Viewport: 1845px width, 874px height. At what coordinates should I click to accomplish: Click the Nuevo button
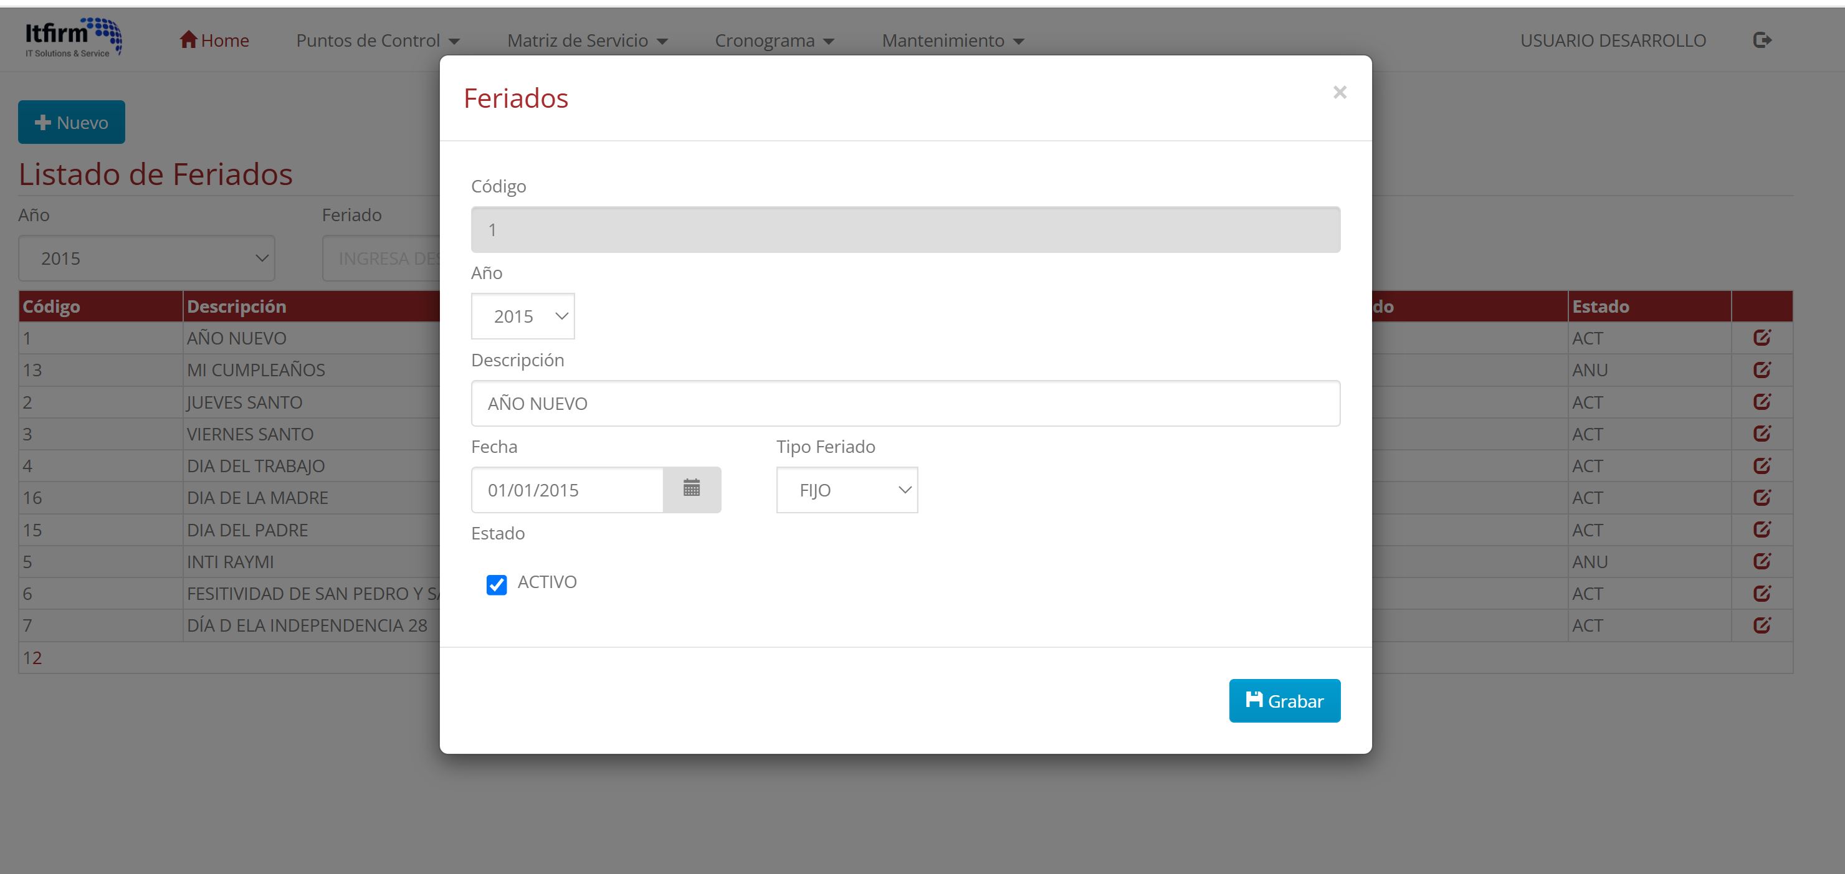72,122
